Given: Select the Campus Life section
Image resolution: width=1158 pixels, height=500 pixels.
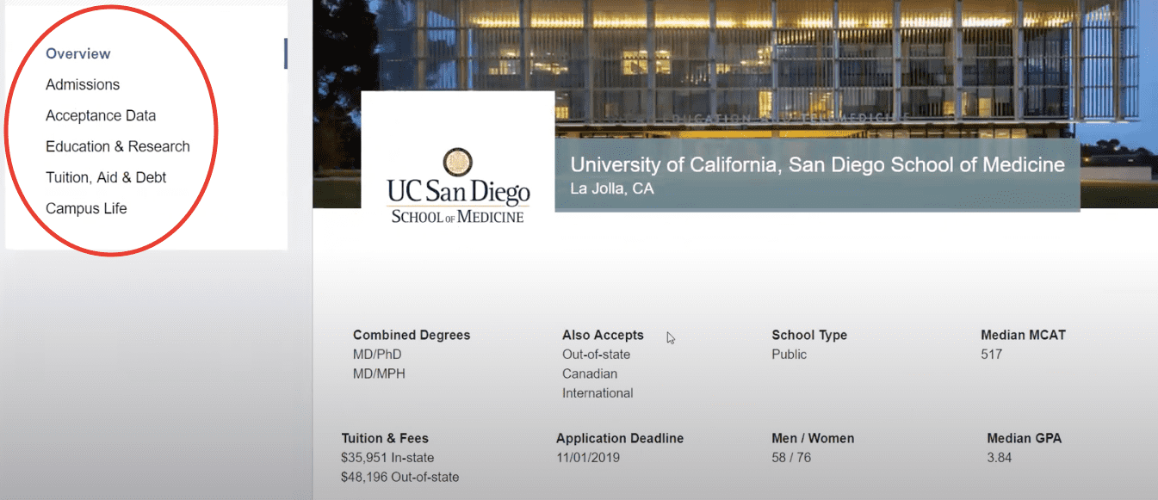Looking at the screenshot, I should [86, 208].
